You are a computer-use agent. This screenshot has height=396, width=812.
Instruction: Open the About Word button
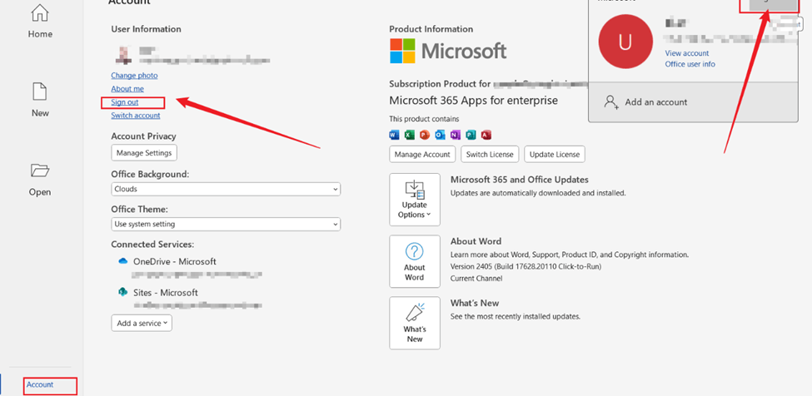click(x=415, y=261)
